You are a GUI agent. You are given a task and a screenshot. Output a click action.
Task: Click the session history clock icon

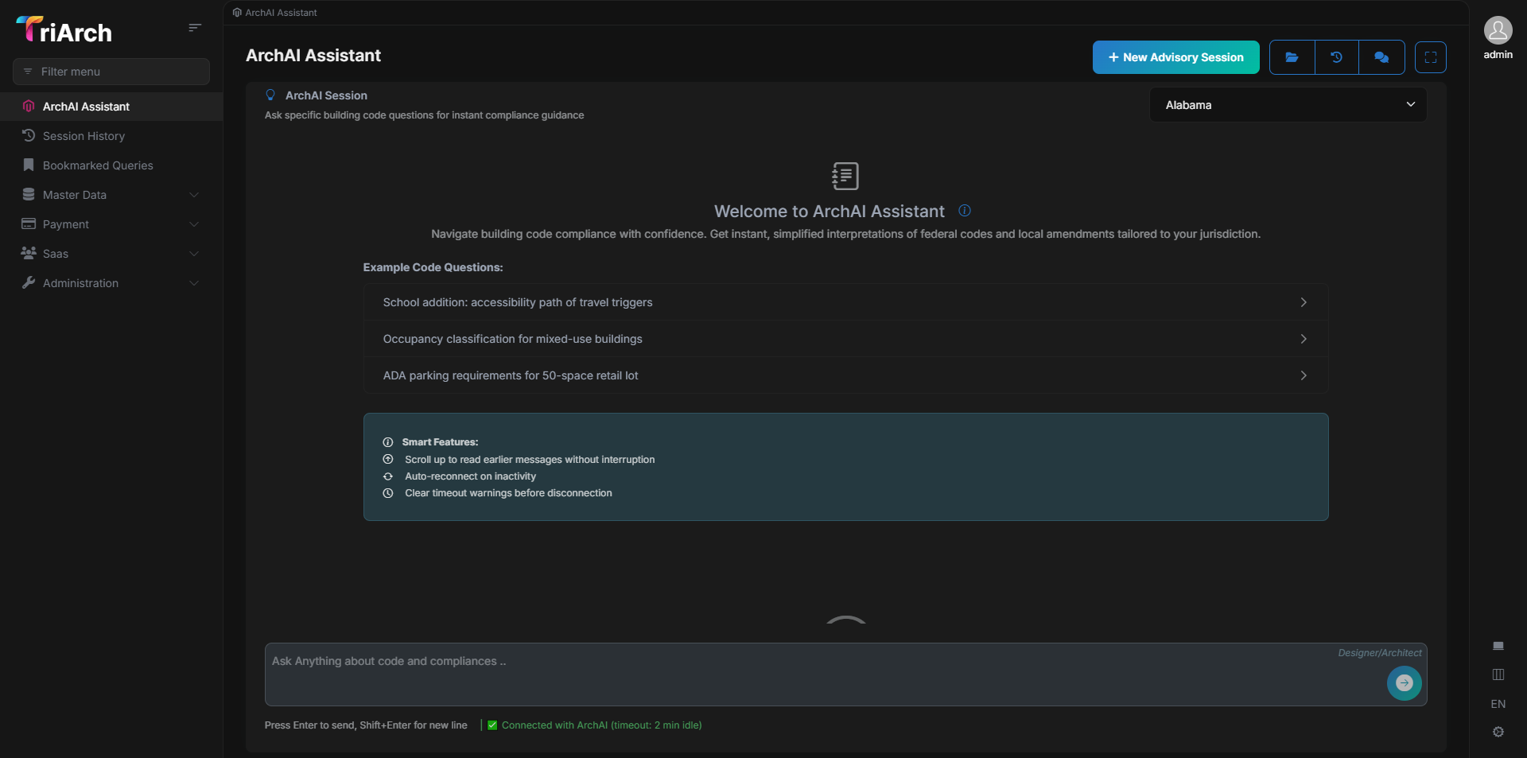point(1337,56)
